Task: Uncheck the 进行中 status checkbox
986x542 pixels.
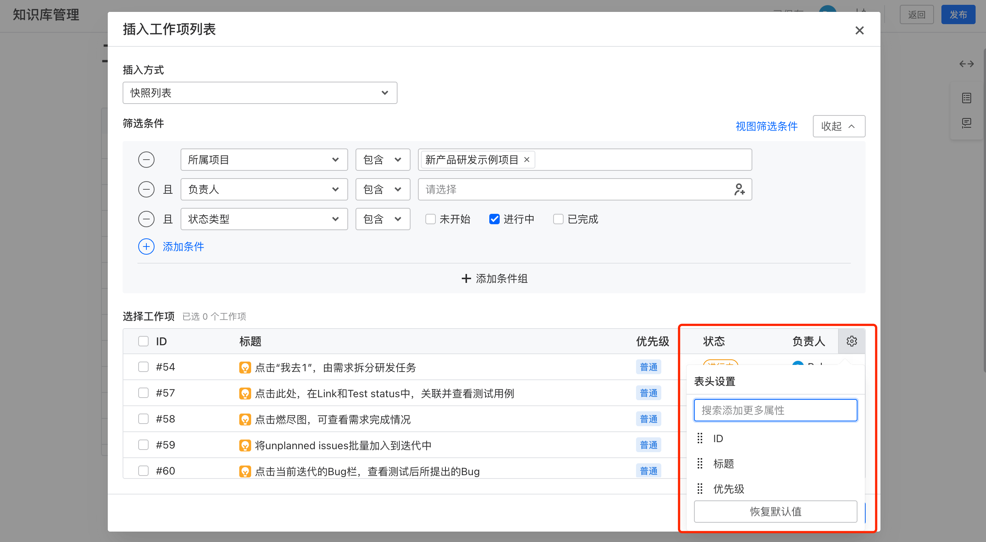Action: [494, 219]
